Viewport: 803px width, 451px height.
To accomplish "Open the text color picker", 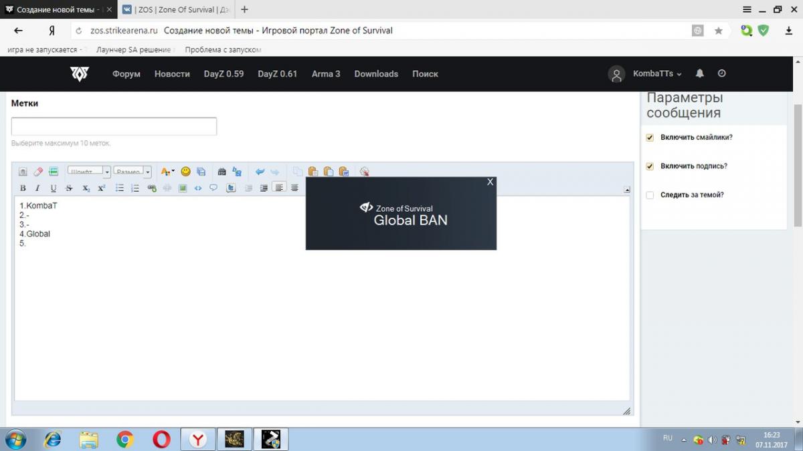I will click(167, 172).
